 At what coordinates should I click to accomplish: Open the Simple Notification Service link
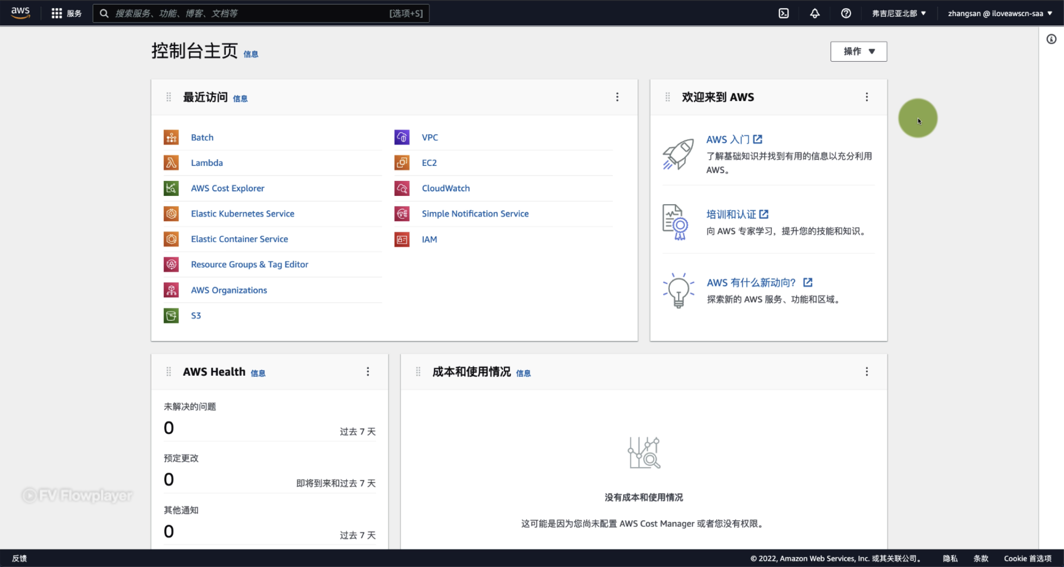475,214
